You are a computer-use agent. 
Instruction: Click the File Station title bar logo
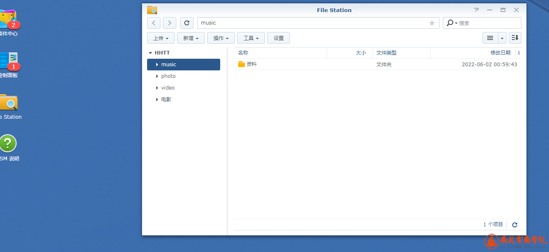(x=152, y=10)
